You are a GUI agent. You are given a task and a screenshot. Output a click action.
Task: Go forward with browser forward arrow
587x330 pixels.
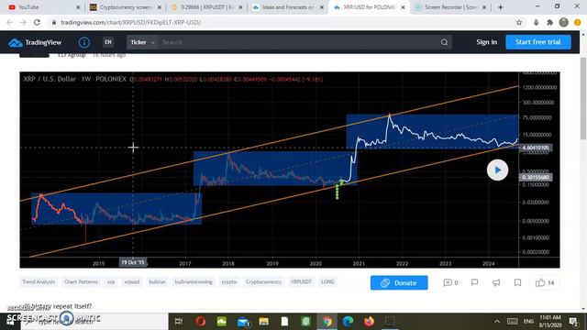click(23, 22)
